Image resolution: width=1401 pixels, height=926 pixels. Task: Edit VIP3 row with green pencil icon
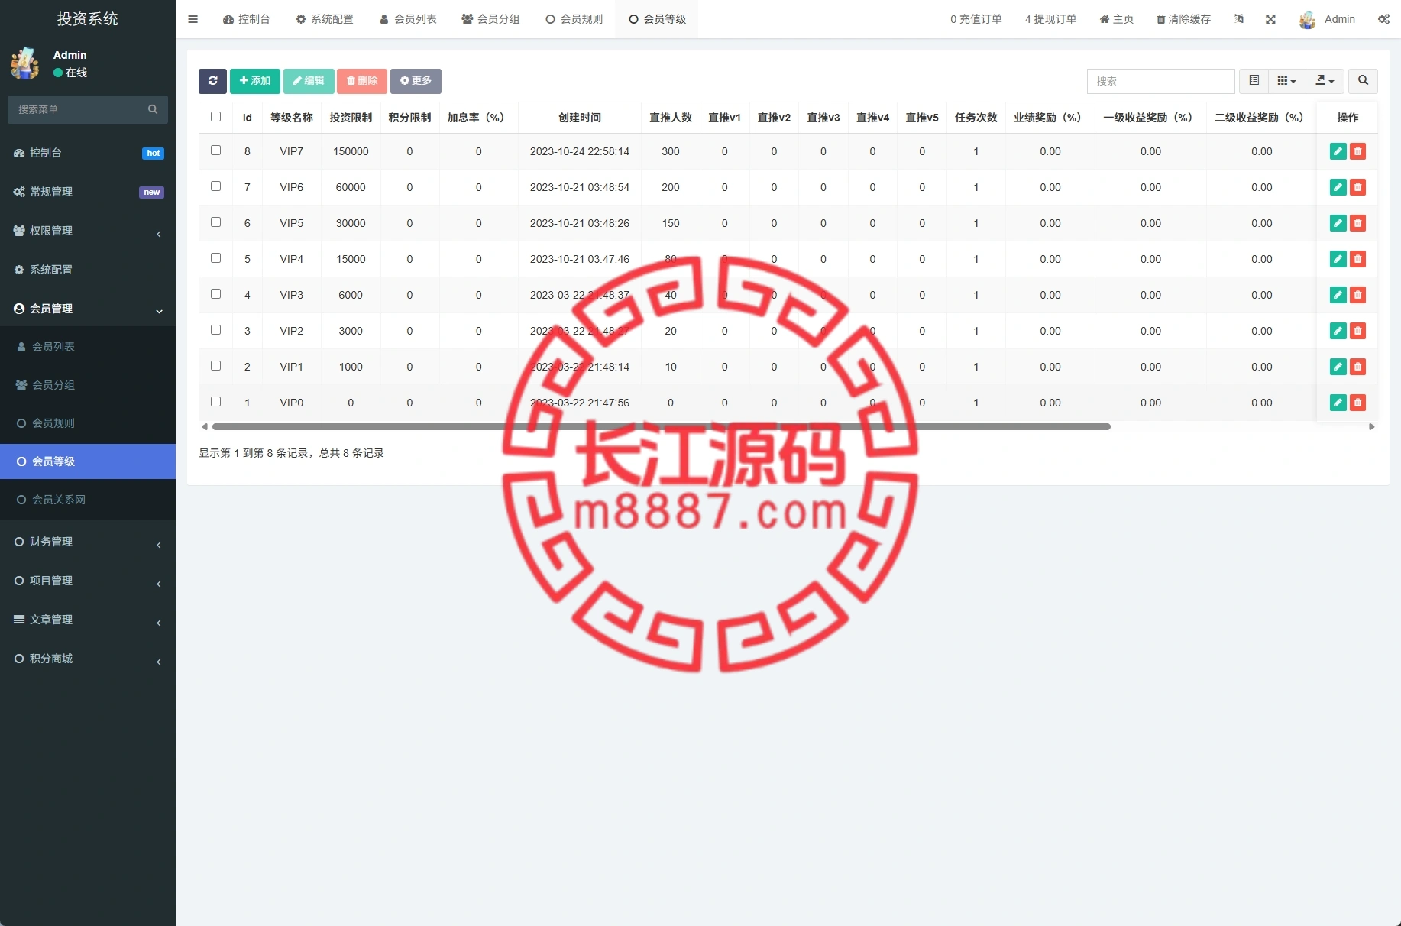pyautogui.click(x=1338, y=295)
